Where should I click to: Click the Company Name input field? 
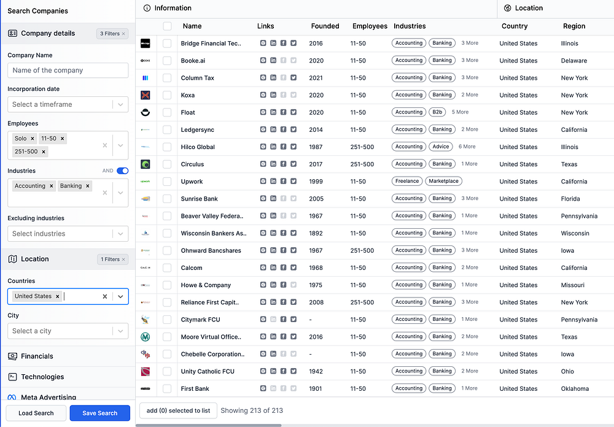click(x=68, y=71)
